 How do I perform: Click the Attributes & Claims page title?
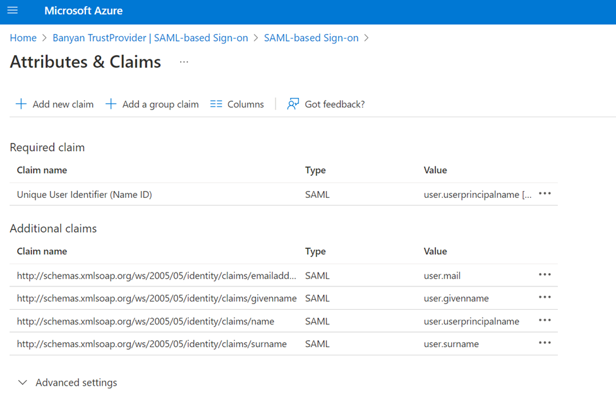85,62
